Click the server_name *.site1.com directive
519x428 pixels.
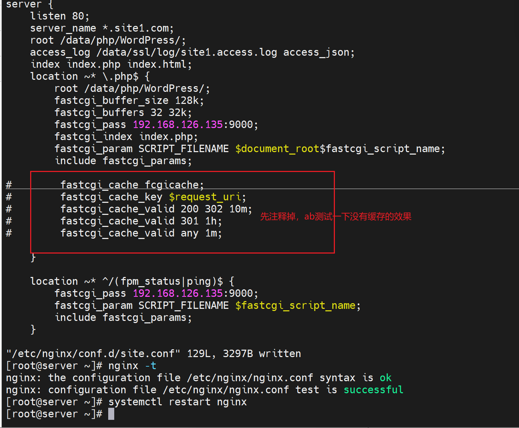coord(102,28)
